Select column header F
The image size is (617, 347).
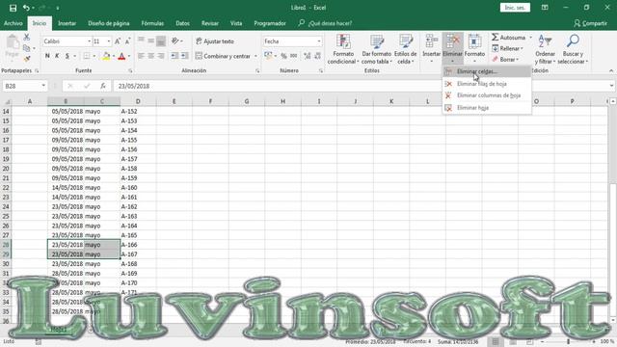[x=210, y=101]
